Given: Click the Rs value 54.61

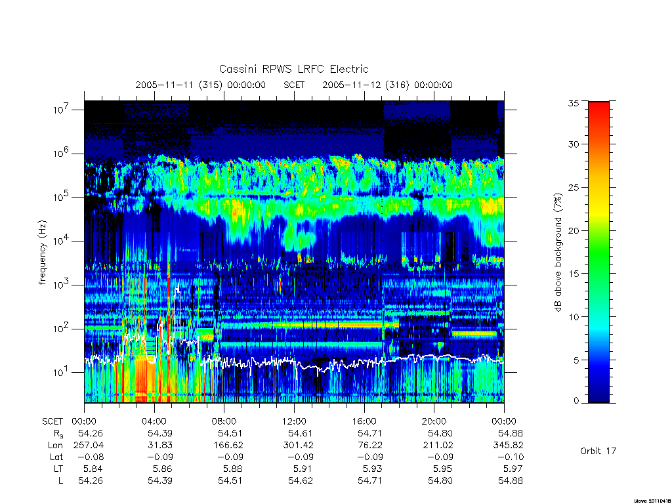Looking at the screenshot, I should [300, 433].
